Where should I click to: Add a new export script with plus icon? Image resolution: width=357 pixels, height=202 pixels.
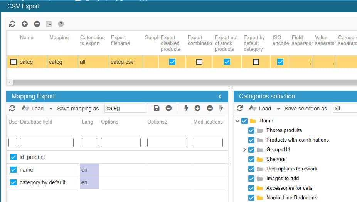coord(25,24)
